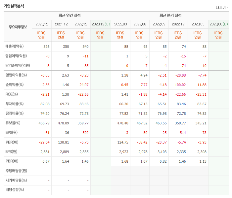Click the -25.31 ROE value

tap(201, 94)
